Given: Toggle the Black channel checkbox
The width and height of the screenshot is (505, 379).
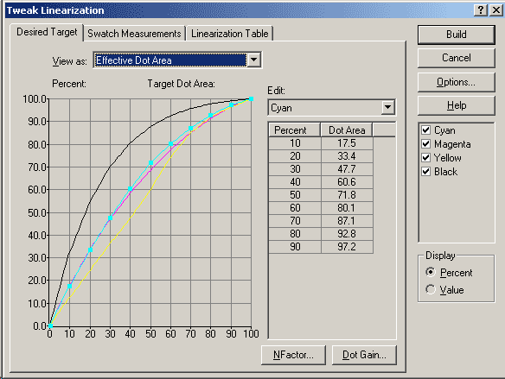Looking at the screenshot, I should [425, 171].
